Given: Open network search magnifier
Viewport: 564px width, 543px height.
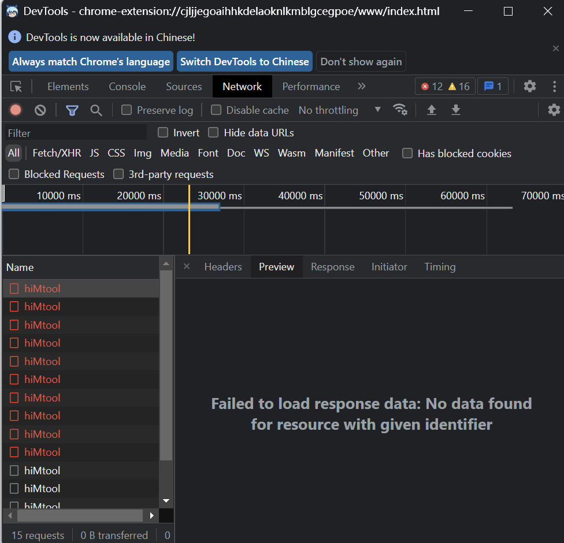Looking at the screenshot, I should coord(96,110).
